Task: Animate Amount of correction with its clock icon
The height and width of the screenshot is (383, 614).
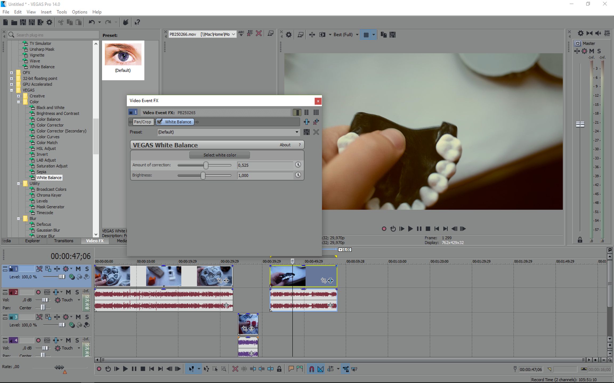Action: pos(298,165)
